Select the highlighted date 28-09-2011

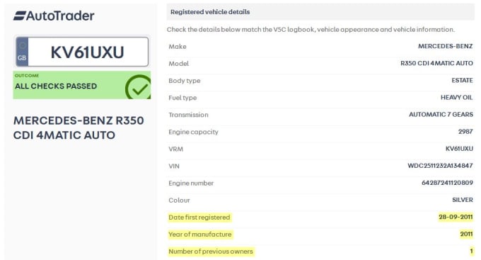coord(456,217)
